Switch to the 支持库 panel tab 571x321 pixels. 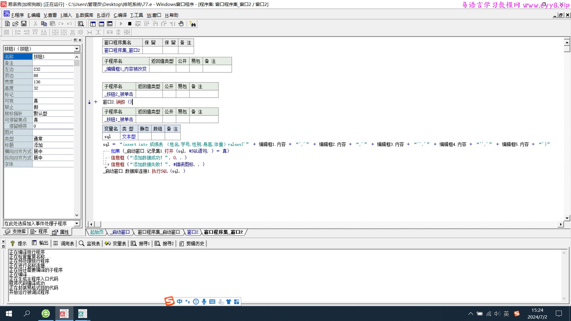(x=16, y=232)
